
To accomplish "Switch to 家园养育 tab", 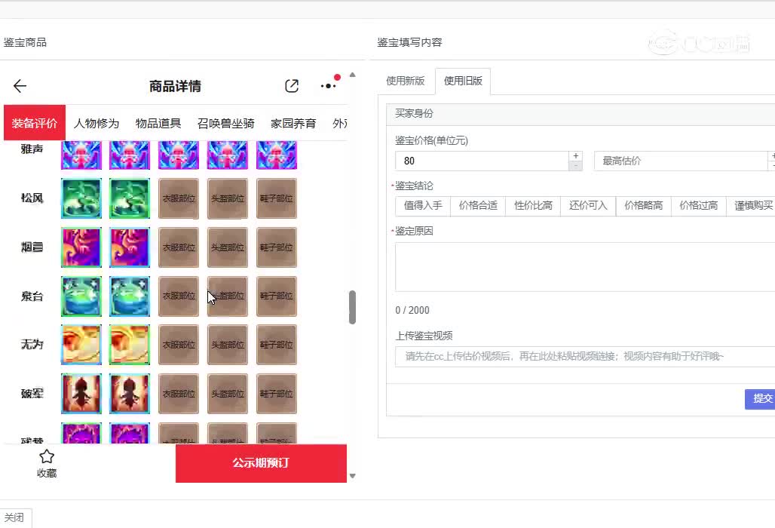I will pyautogui.click(x=293, y=123).
